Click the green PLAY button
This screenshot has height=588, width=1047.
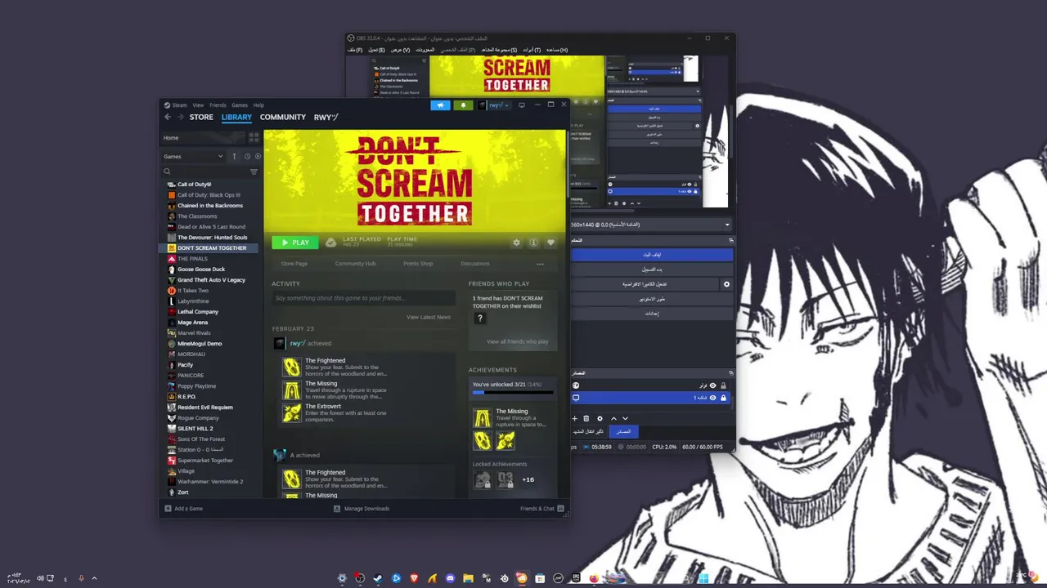295,243
